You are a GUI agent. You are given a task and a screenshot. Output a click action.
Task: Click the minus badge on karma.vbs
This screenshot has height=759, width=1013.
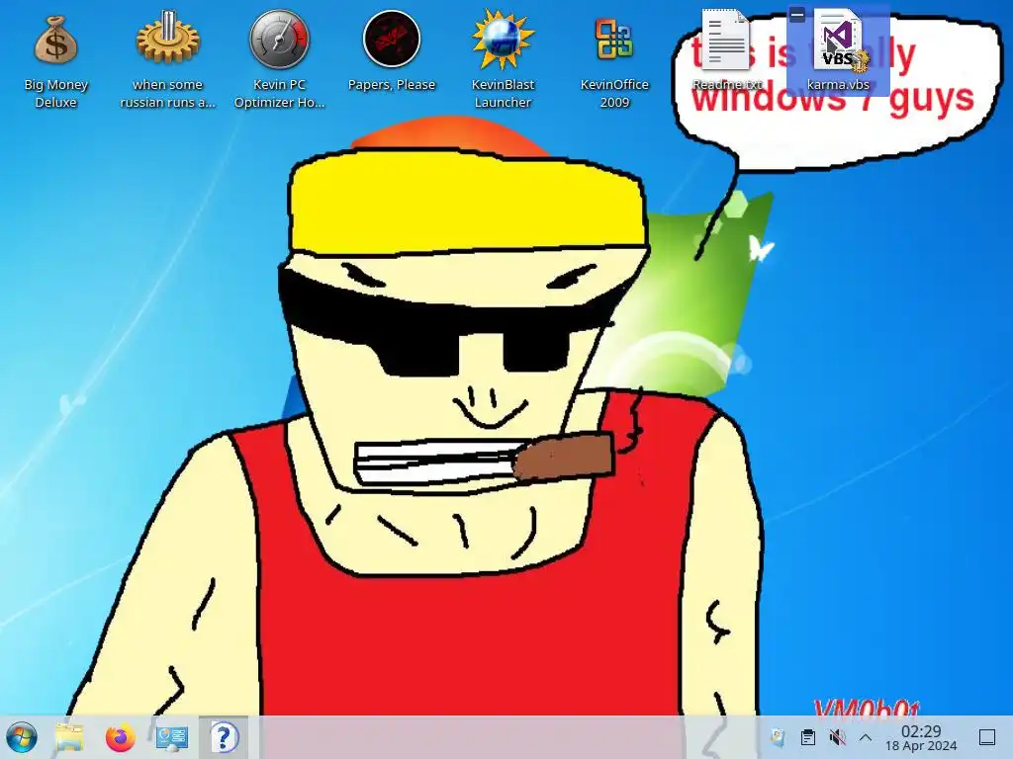797,14
